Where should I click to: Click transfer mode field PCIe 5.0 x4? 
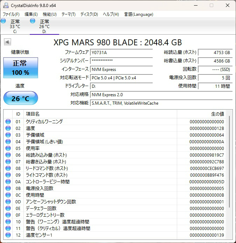pos(121,78)
